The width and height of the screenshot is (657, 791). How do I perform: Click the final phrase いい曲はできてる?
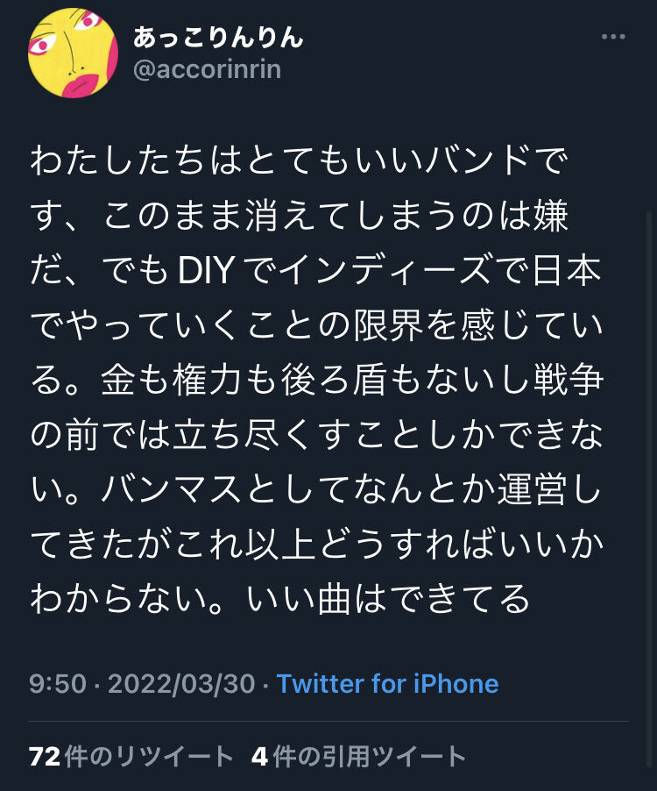coord(388,599)
